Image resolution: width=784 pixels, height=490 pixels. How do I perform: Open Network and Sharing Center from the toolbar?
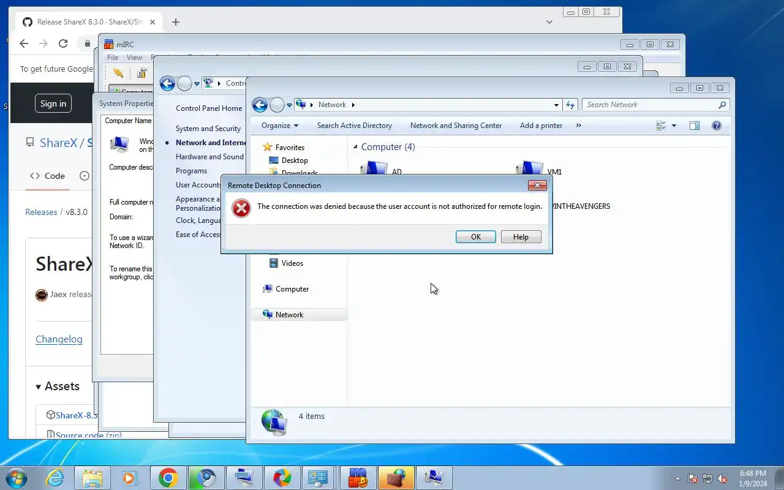(456, 126)
